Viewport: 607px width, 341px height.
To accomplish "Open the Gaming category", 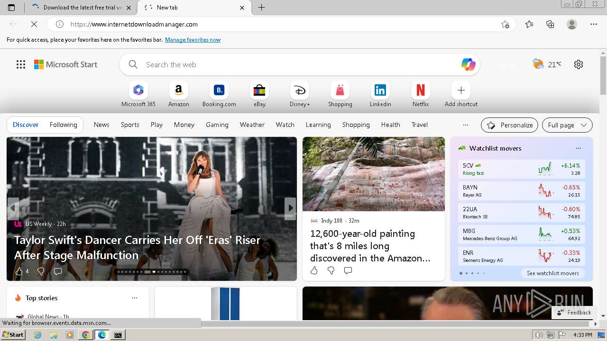I will pos(217,125).
